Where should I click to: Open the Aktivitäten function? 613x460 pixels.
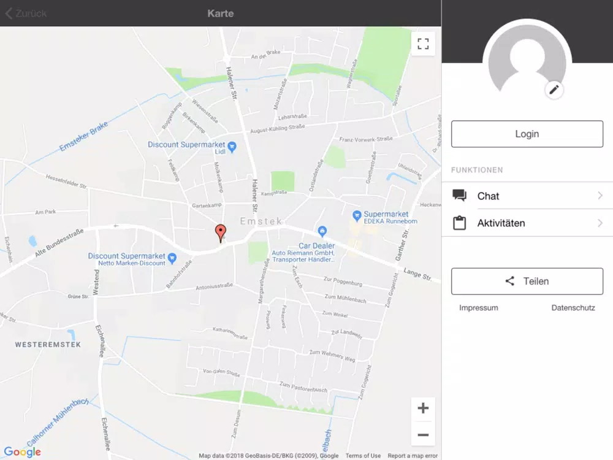point(527,223)
